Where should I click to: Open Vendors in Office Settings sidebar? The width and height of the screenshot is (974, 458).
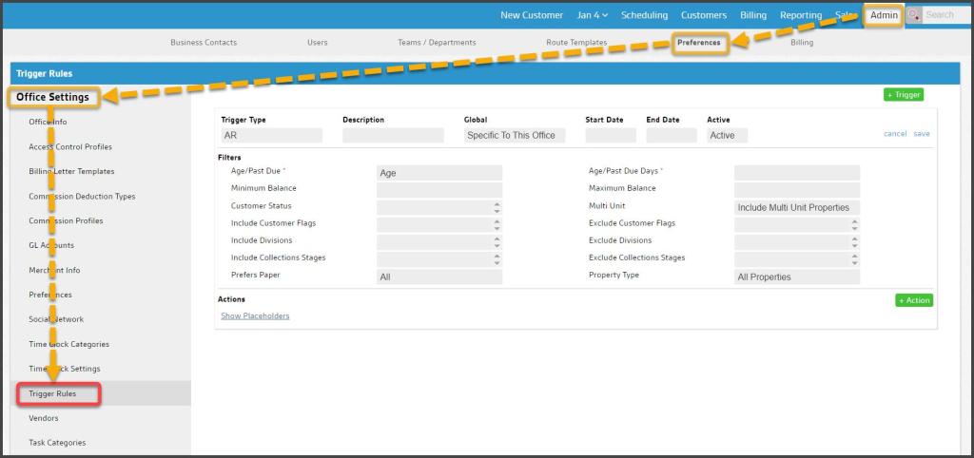coord(44,418)
